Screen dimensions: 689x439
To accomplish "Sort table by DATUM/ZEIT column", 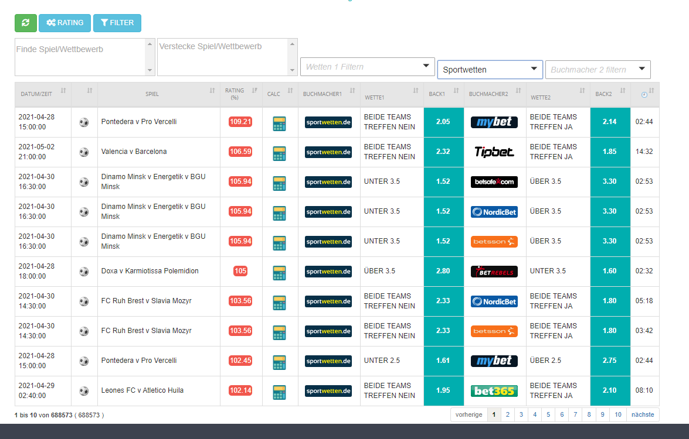I will pyautogui.click(x=43, y=94).
